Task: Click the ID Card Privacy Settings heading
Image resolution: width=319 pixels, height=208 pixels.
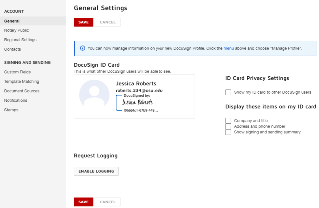Action: click(257, 78)
